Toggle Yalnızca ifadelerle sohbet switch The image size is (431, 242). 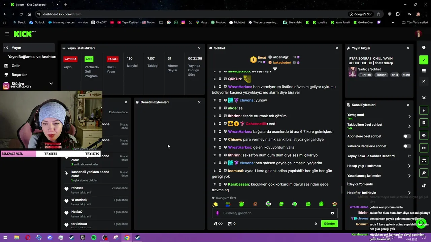click(407, 146)
